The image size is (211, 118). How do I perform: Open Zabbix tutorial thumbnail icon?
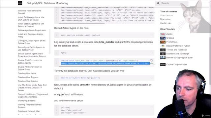(163, 34)
